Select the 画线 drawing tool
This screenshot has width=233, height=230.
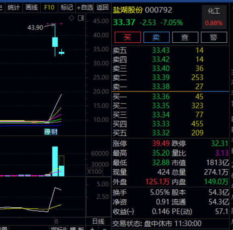31,7
